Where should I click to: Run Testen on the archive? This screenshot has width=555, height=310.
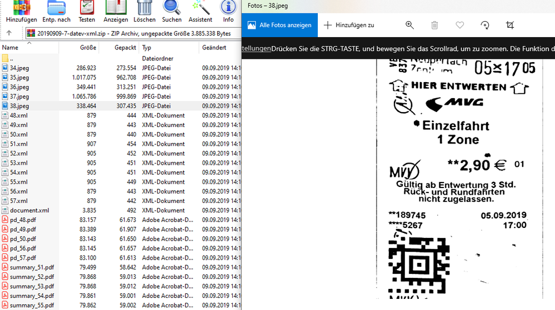(87, 11)
